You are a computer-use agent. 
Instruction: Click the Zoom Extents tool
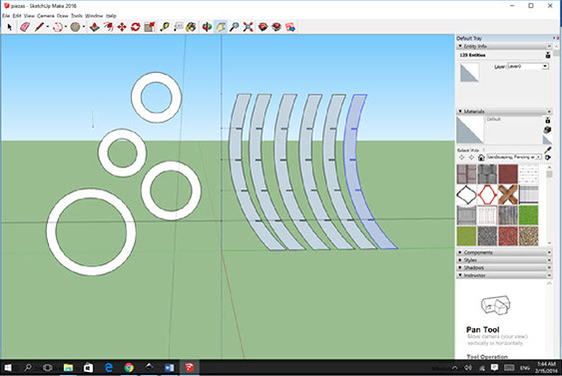click(x=248, y=27)
